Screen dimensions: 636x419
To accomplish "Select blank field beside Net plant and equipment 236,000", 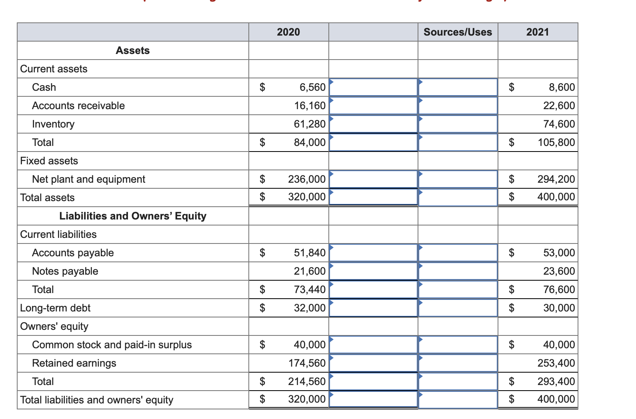I will tap(373, 179).
